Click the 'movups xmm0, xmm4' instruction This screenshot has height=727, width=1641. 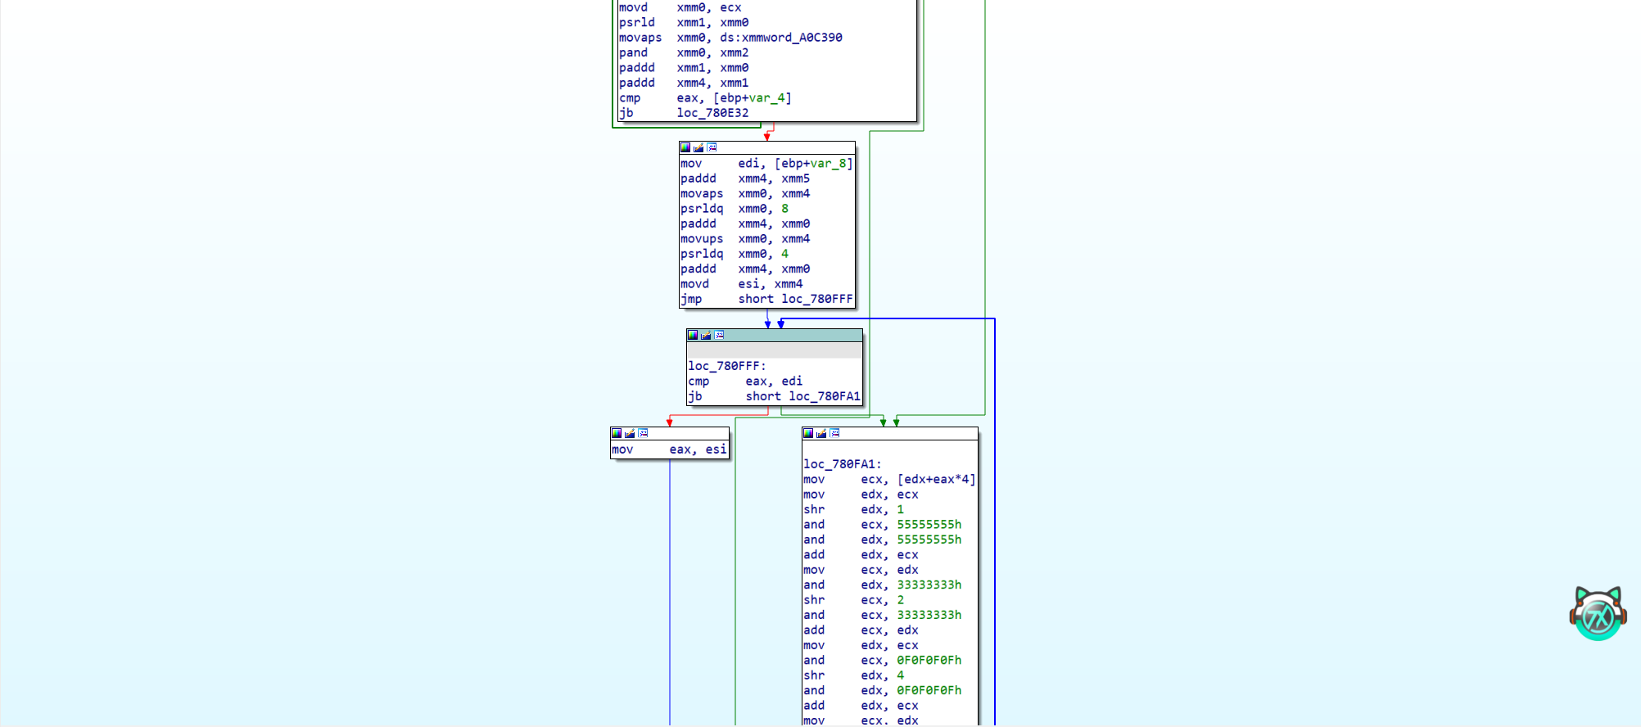pyautogui.click(x=745, y=239)
